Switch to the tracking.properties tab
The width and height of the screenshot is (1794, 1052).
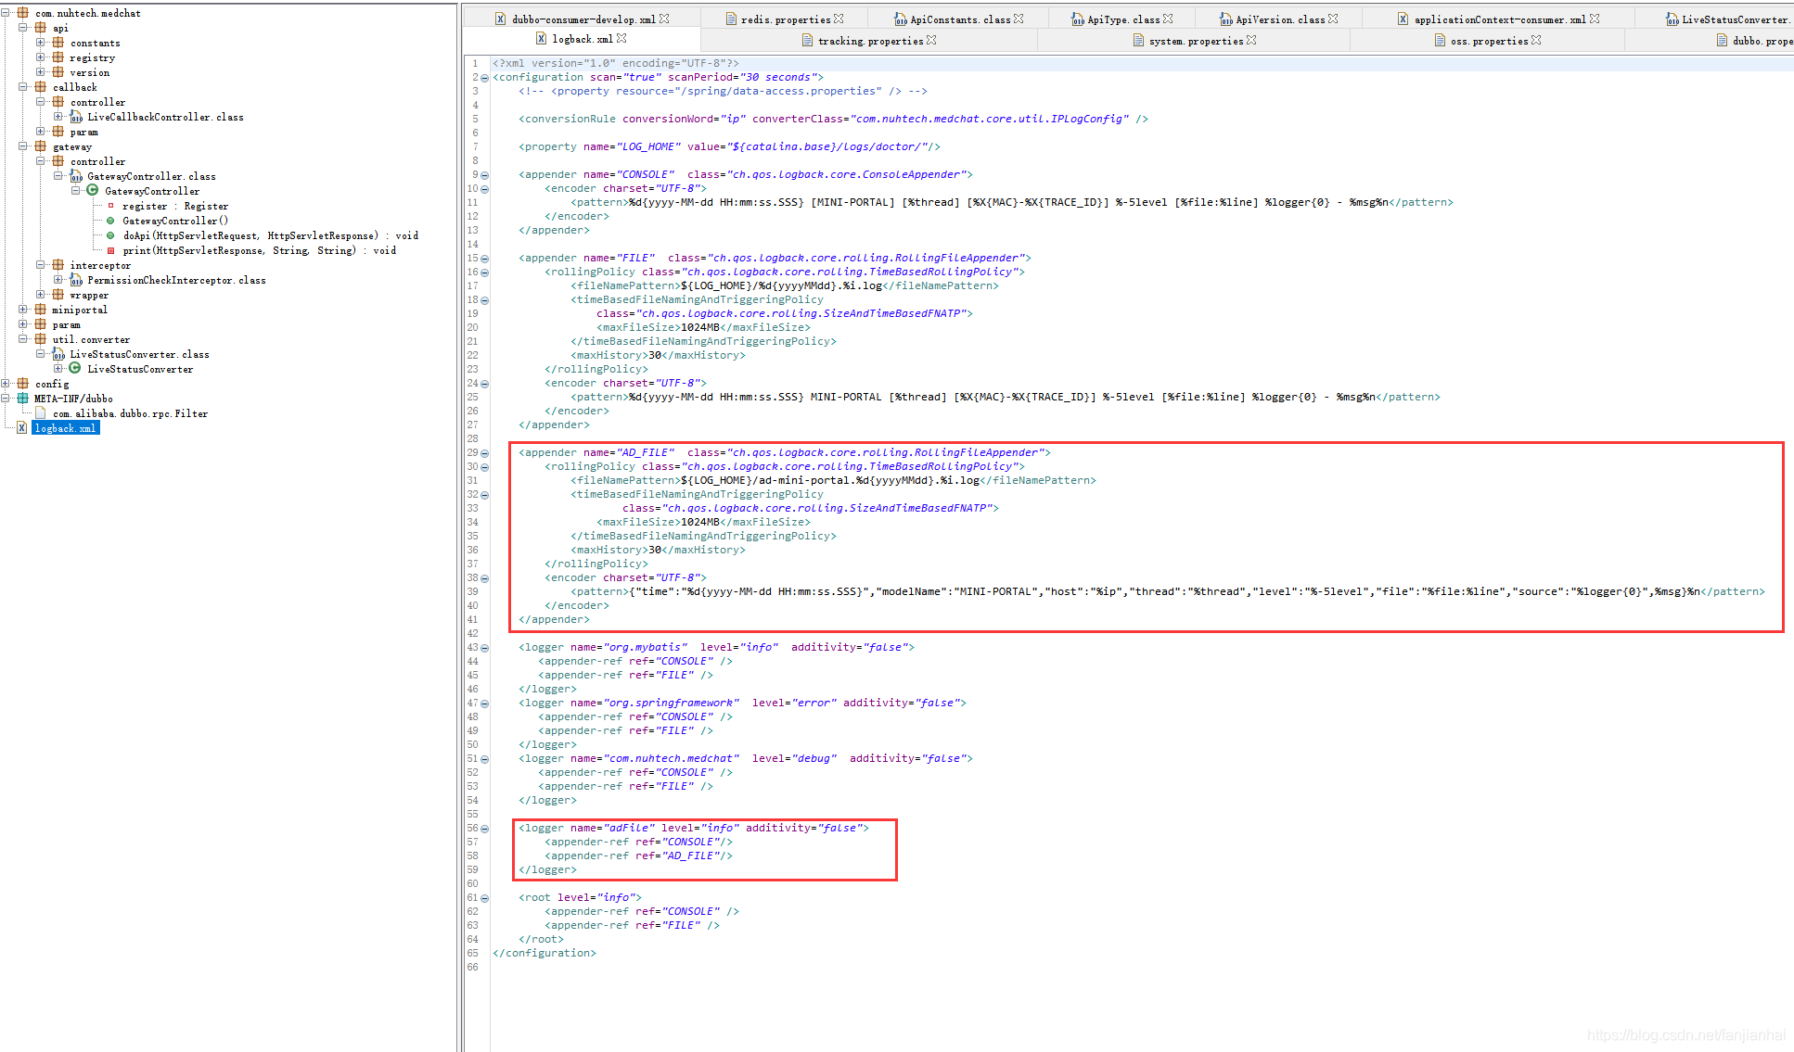coord(869,41)
